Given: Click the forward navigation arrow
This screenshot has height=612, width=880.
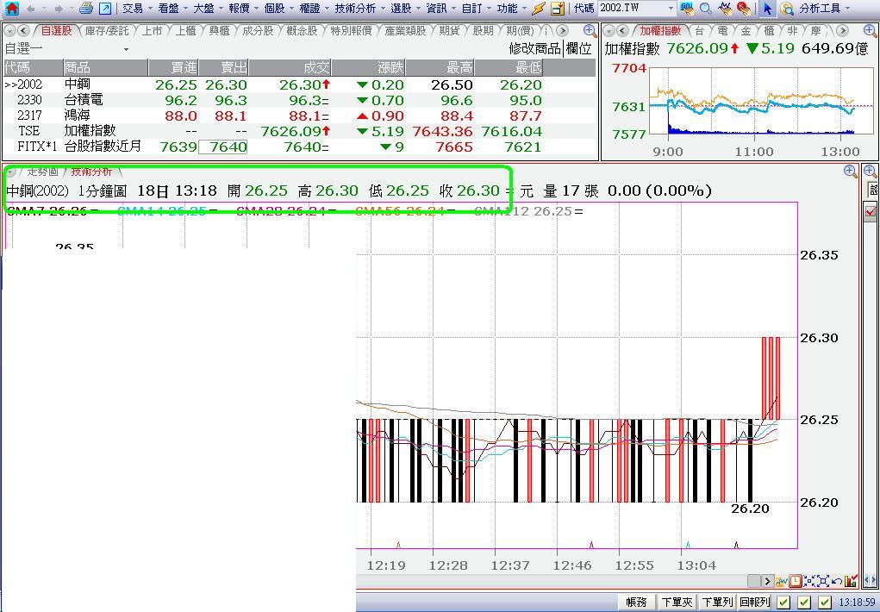Looking at the screenshot, I should coord(58,9).
